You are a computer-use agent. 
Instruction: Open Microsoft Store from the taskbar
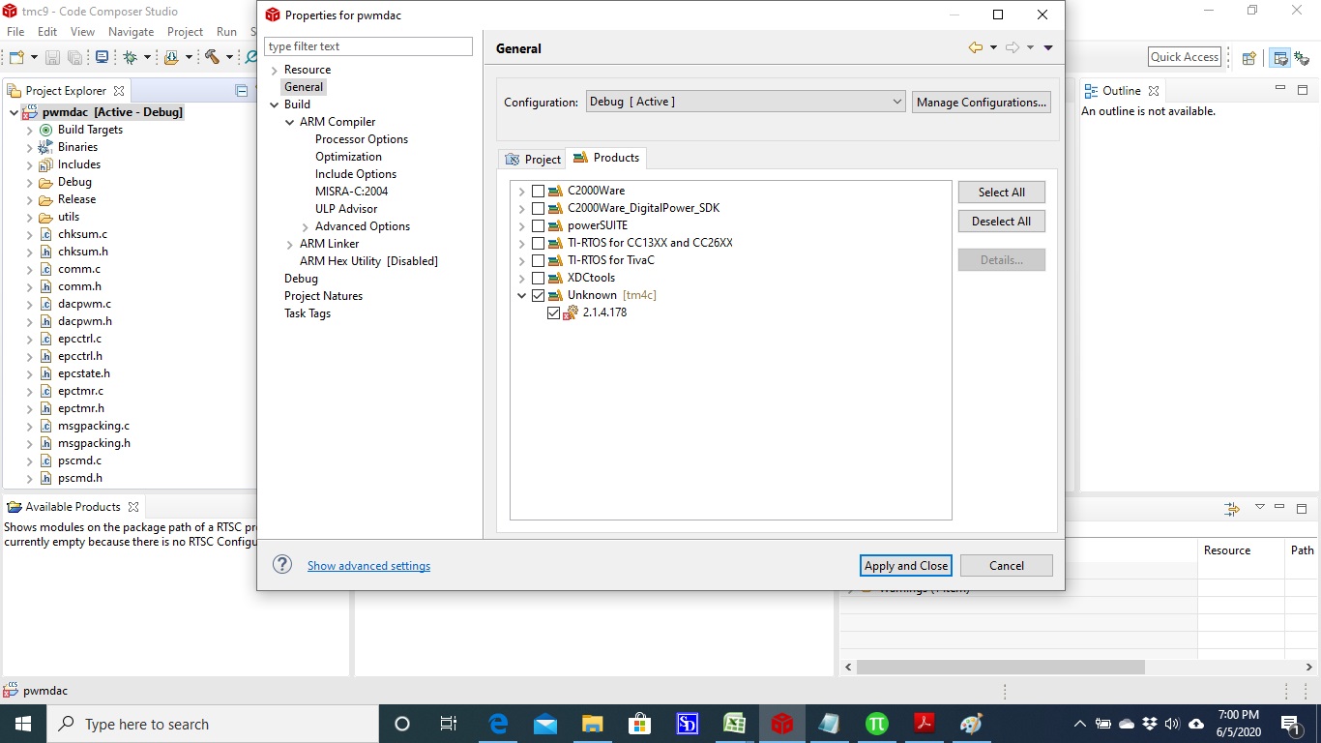[x=640, y=724]
